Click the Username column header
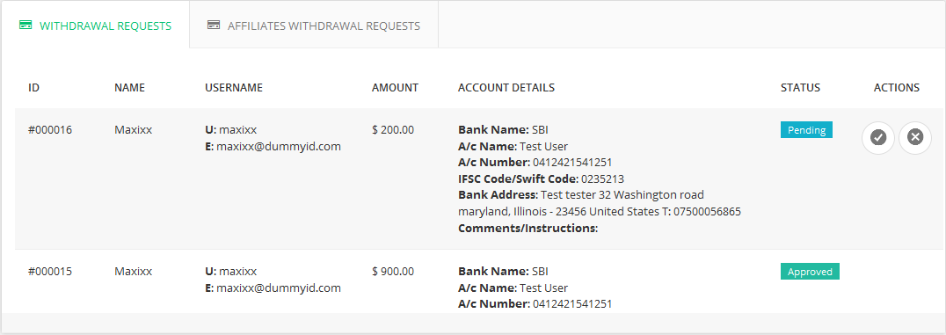 (234, 88)
